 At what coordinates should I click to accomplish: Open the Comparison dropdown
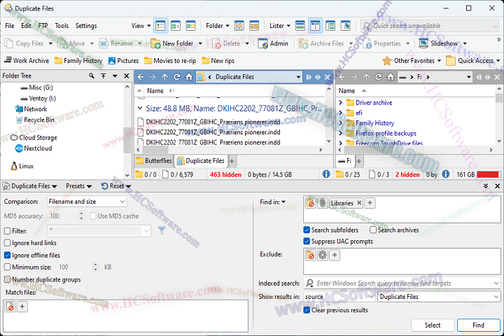tap(87, 202)
